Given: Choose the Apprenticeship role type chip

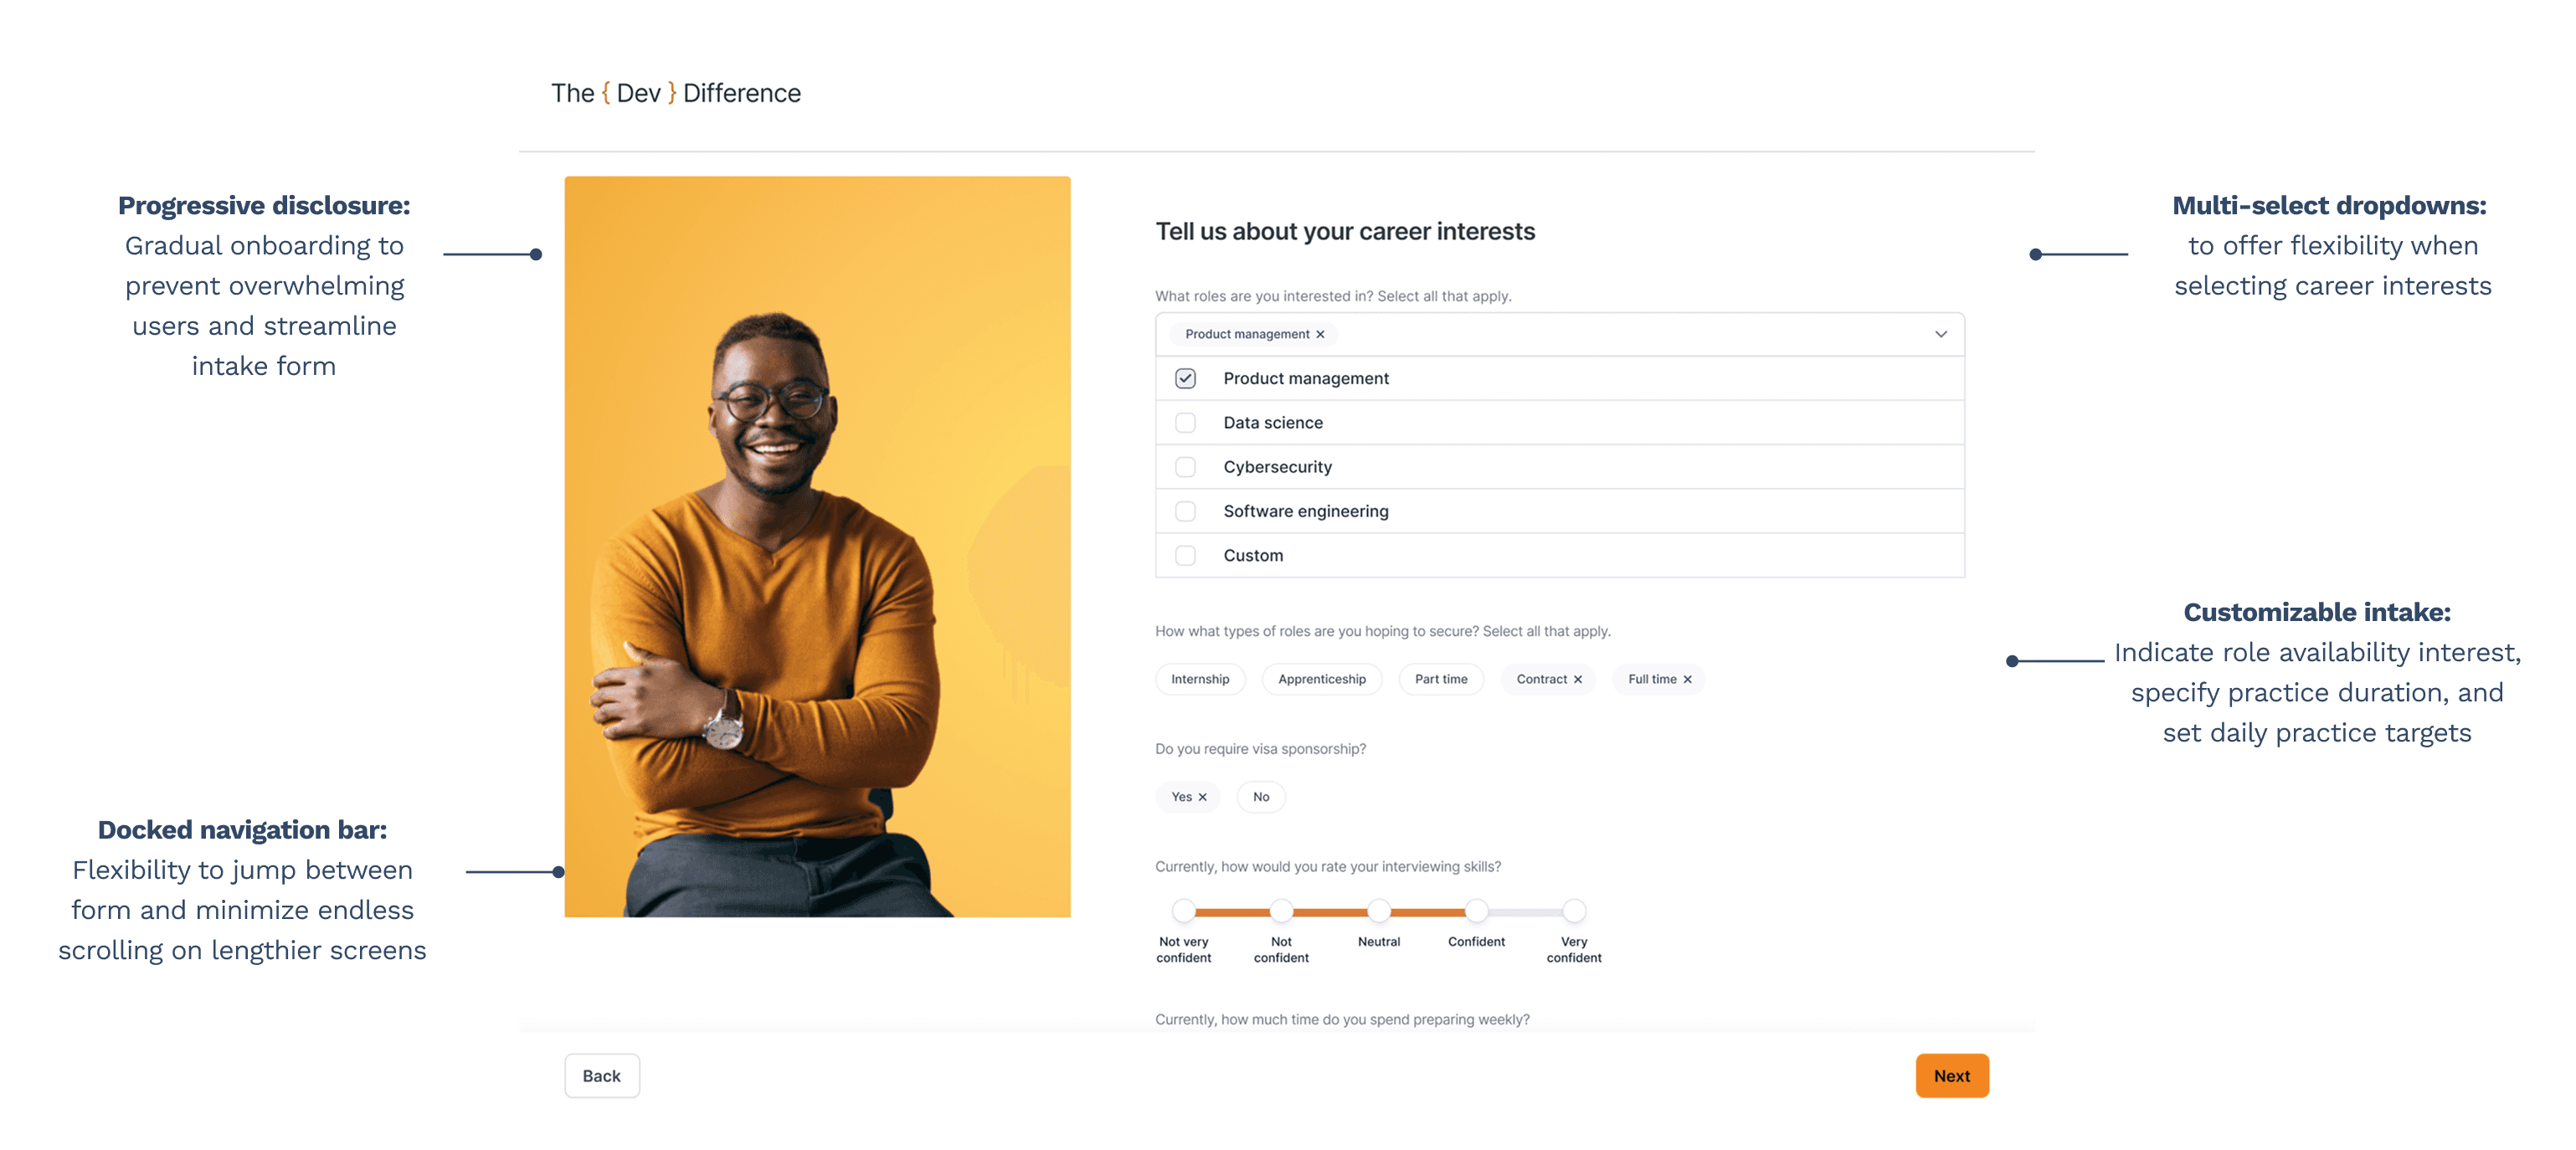Looking at the screenshot, I should [x=1321, y=679].
